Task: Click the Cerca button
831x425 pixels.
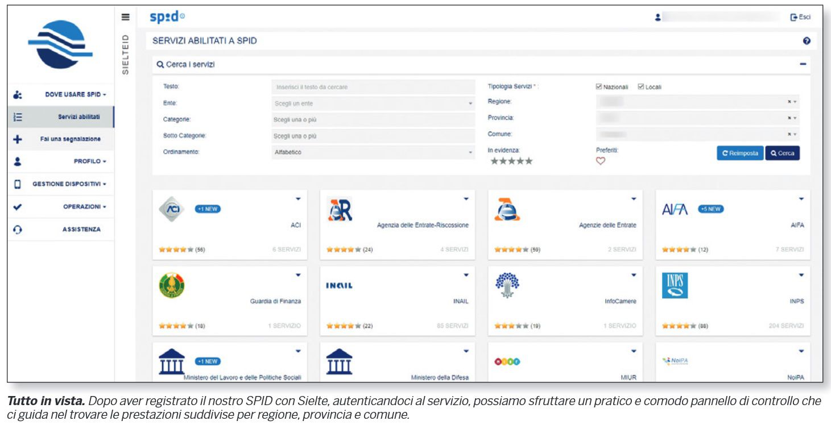Action: (x=782, y=153)
